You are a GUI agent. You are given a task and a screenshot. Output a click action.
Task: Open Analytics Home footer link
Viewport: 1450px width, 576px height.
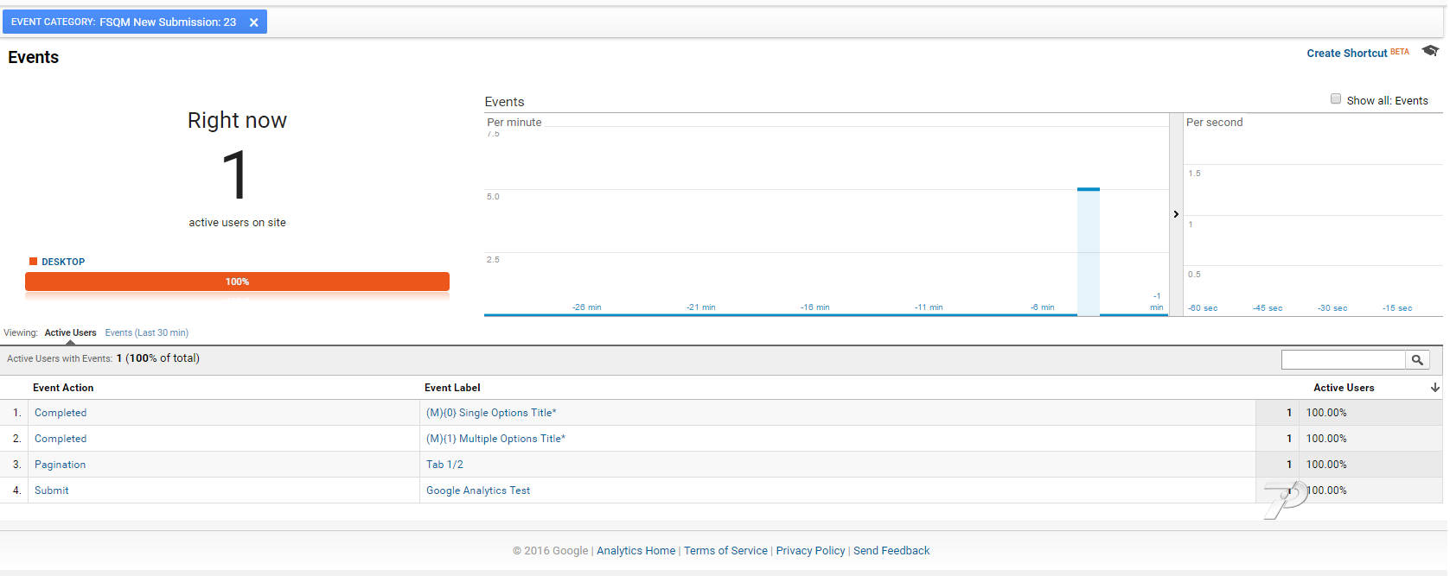click(x=636, y=551)
